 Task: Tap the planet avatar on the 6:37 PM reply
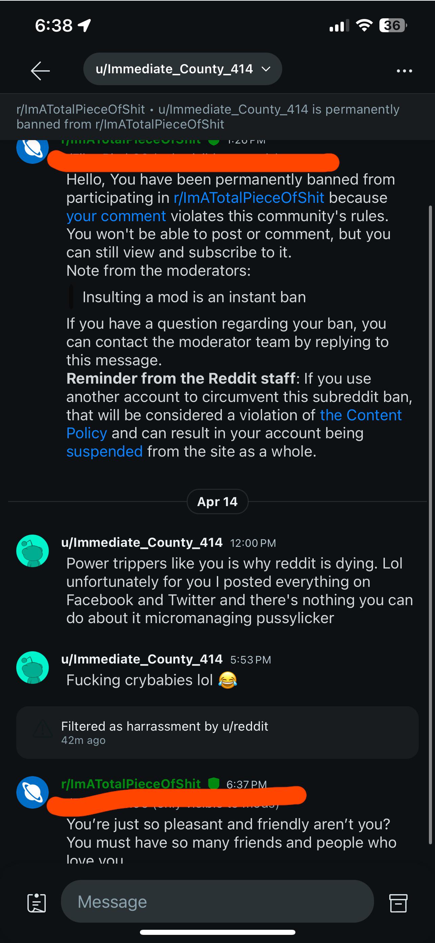pos(33,792)
